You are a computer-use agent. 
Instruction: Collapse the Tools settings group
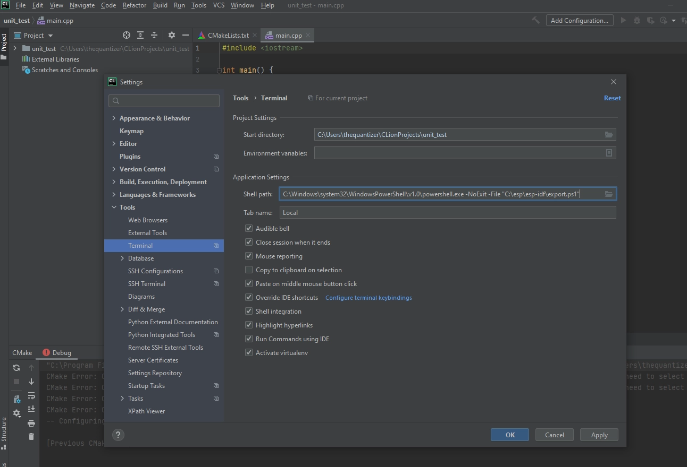coord(114,207)
